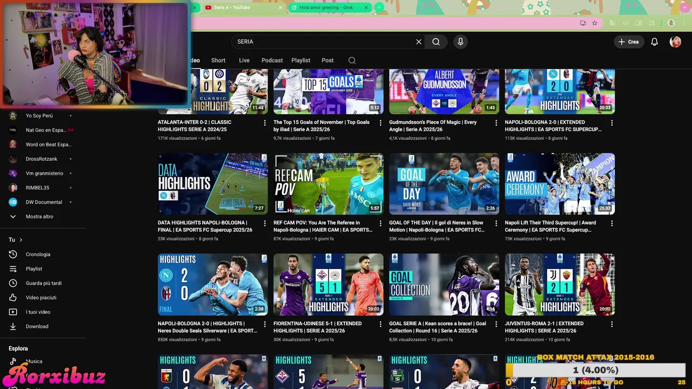This screenshot has height=389, width=692.
Task: Play the AWARD CEREMONY thumbnail
Action: point(560,184)
